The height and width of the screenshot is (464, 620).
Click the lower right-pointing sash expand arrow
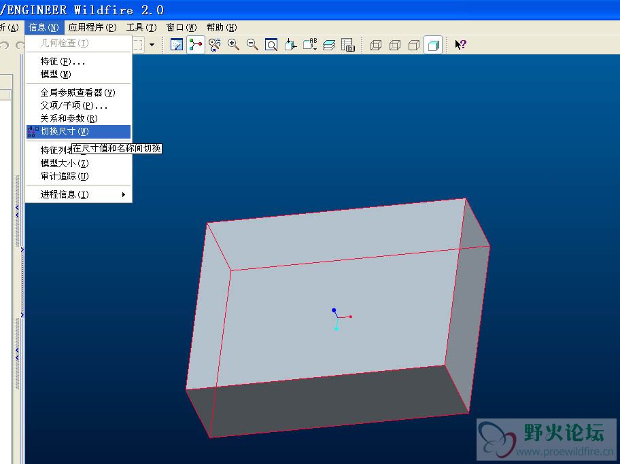[x=22, y=315]
